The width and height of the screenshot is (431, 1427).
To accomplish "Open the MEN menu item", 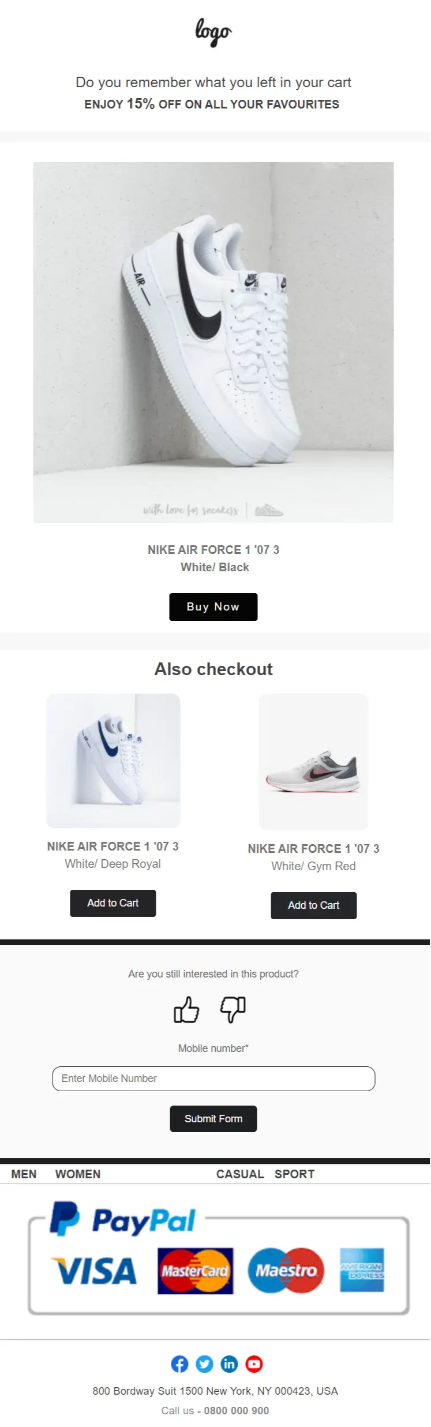I will click(24, 1174).
